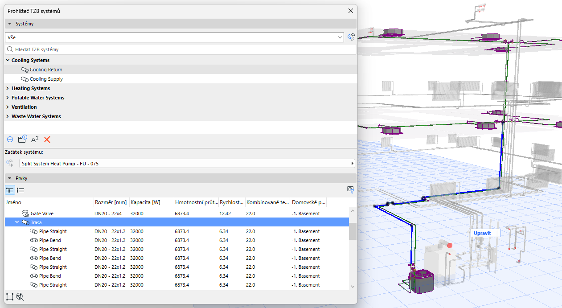The width and height of the screenshot is (562, 308).
Task: Click the rename system icon
Action: pyautogui.click(x=35, y=140)
